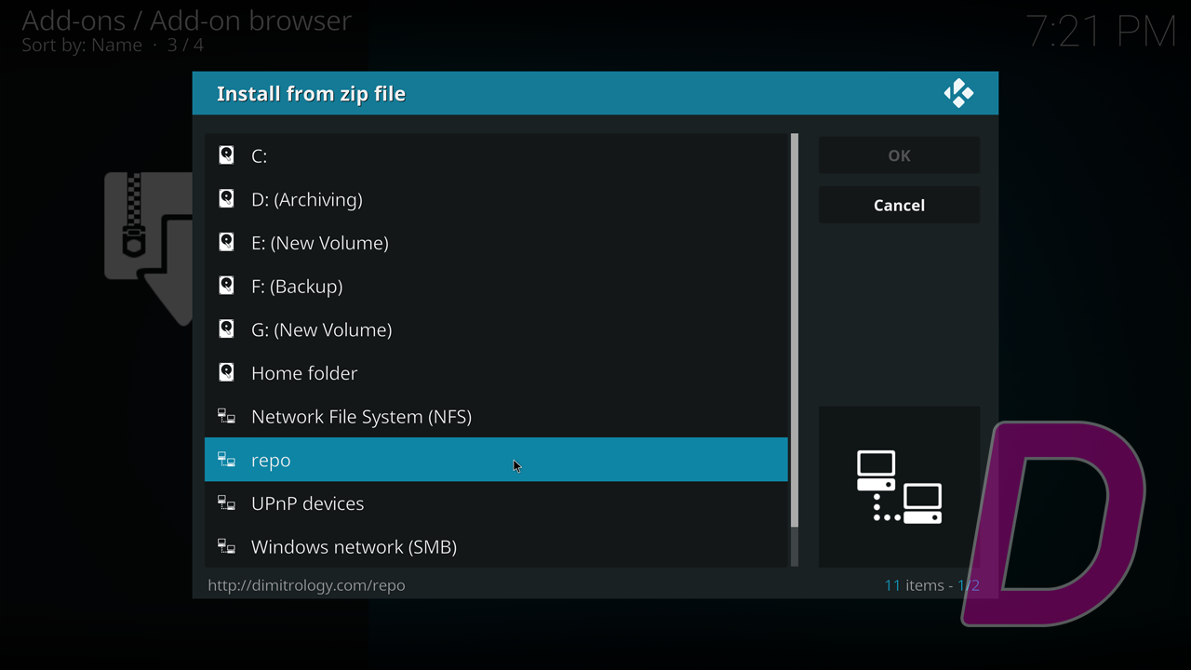Click the F: (Backup) drive icon

[226, 286]
